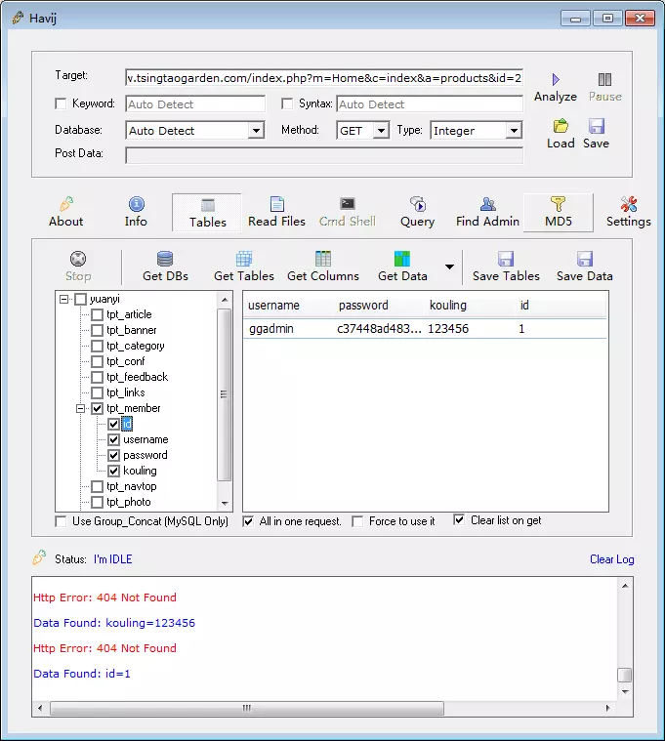Click the Get Data icon
665x741 pixels.
tap(402, 259)
